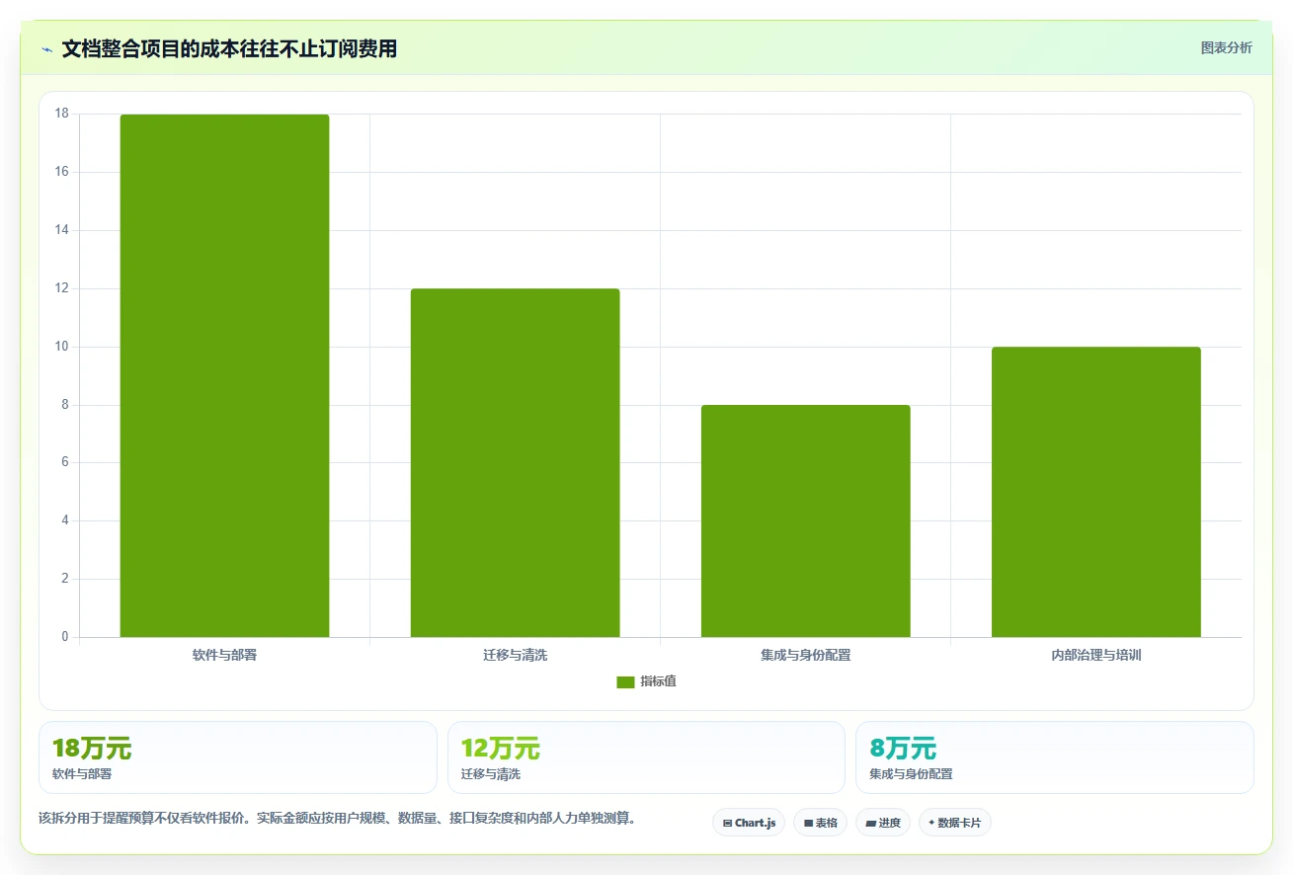Click the footnote starting 该拆分用于提醒预算

pyautogui.click(x=337, y=819)
